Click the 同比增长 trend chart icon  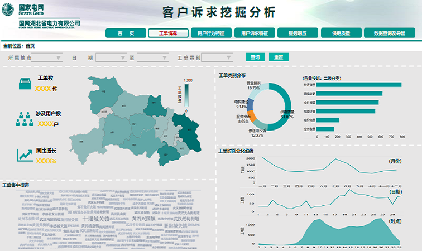25,155
